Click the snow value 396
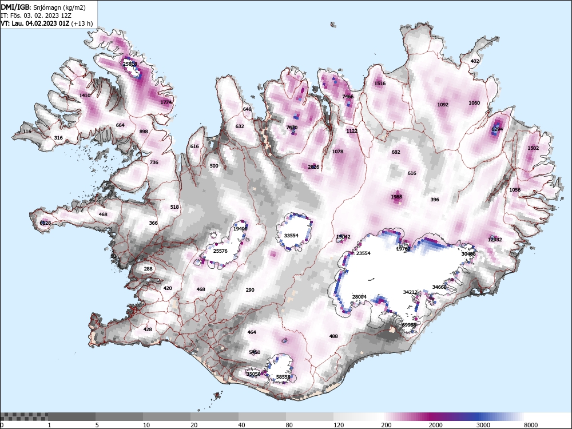 [x=435, y=200]
